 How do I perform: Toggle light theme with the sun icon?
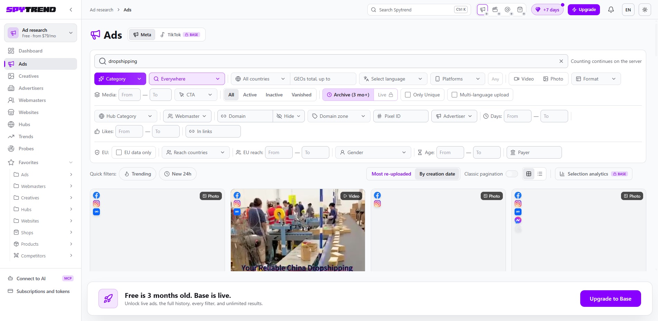click(x=645, y=10)
